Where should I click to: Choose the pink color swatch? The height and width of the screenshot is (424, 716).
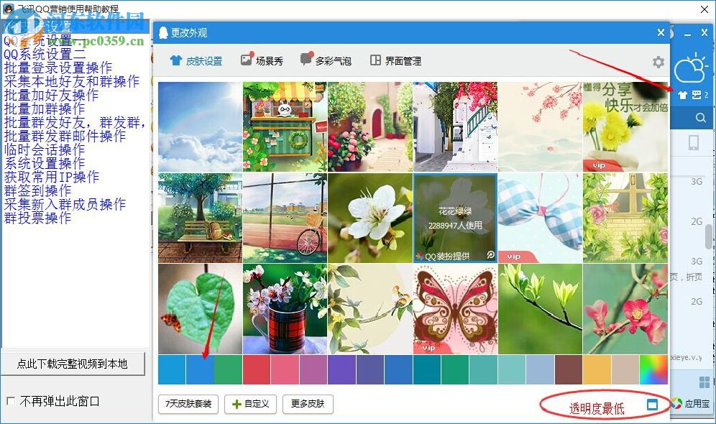click(x=285, y=369)
